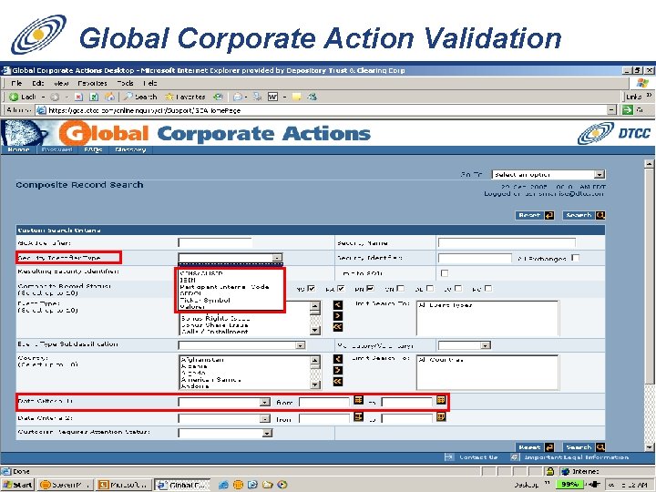Choose Participant Internal Code from the list
Viewport: 656px width, 492px height.
point(224,287)
